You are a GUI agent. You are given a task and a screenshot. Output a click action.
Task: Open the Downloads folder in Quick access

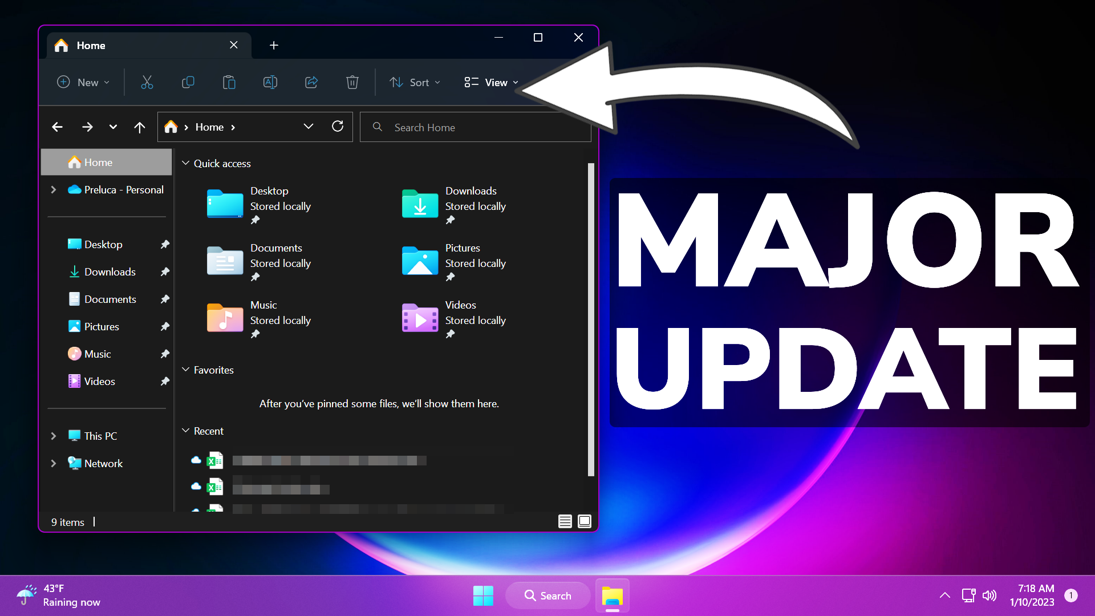click(455, 204)
